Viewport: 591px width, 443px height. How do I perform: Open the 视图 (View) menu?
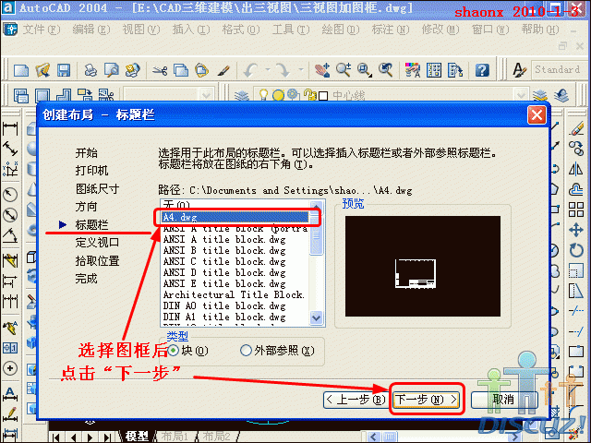[141, 30]
